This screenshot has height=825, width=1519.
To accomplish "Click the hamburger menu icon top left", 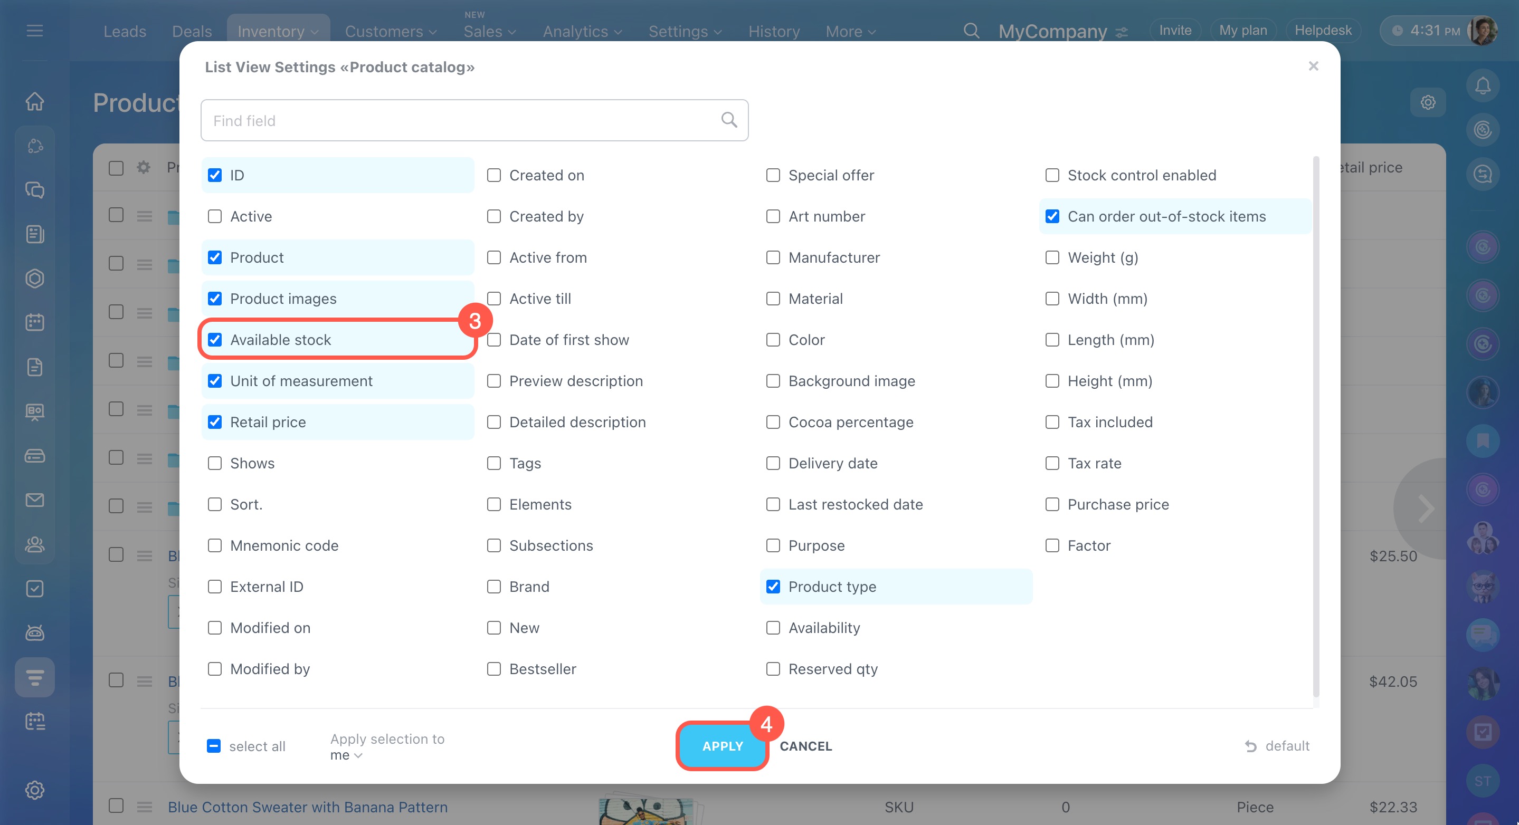I will [x=35, y=31].
